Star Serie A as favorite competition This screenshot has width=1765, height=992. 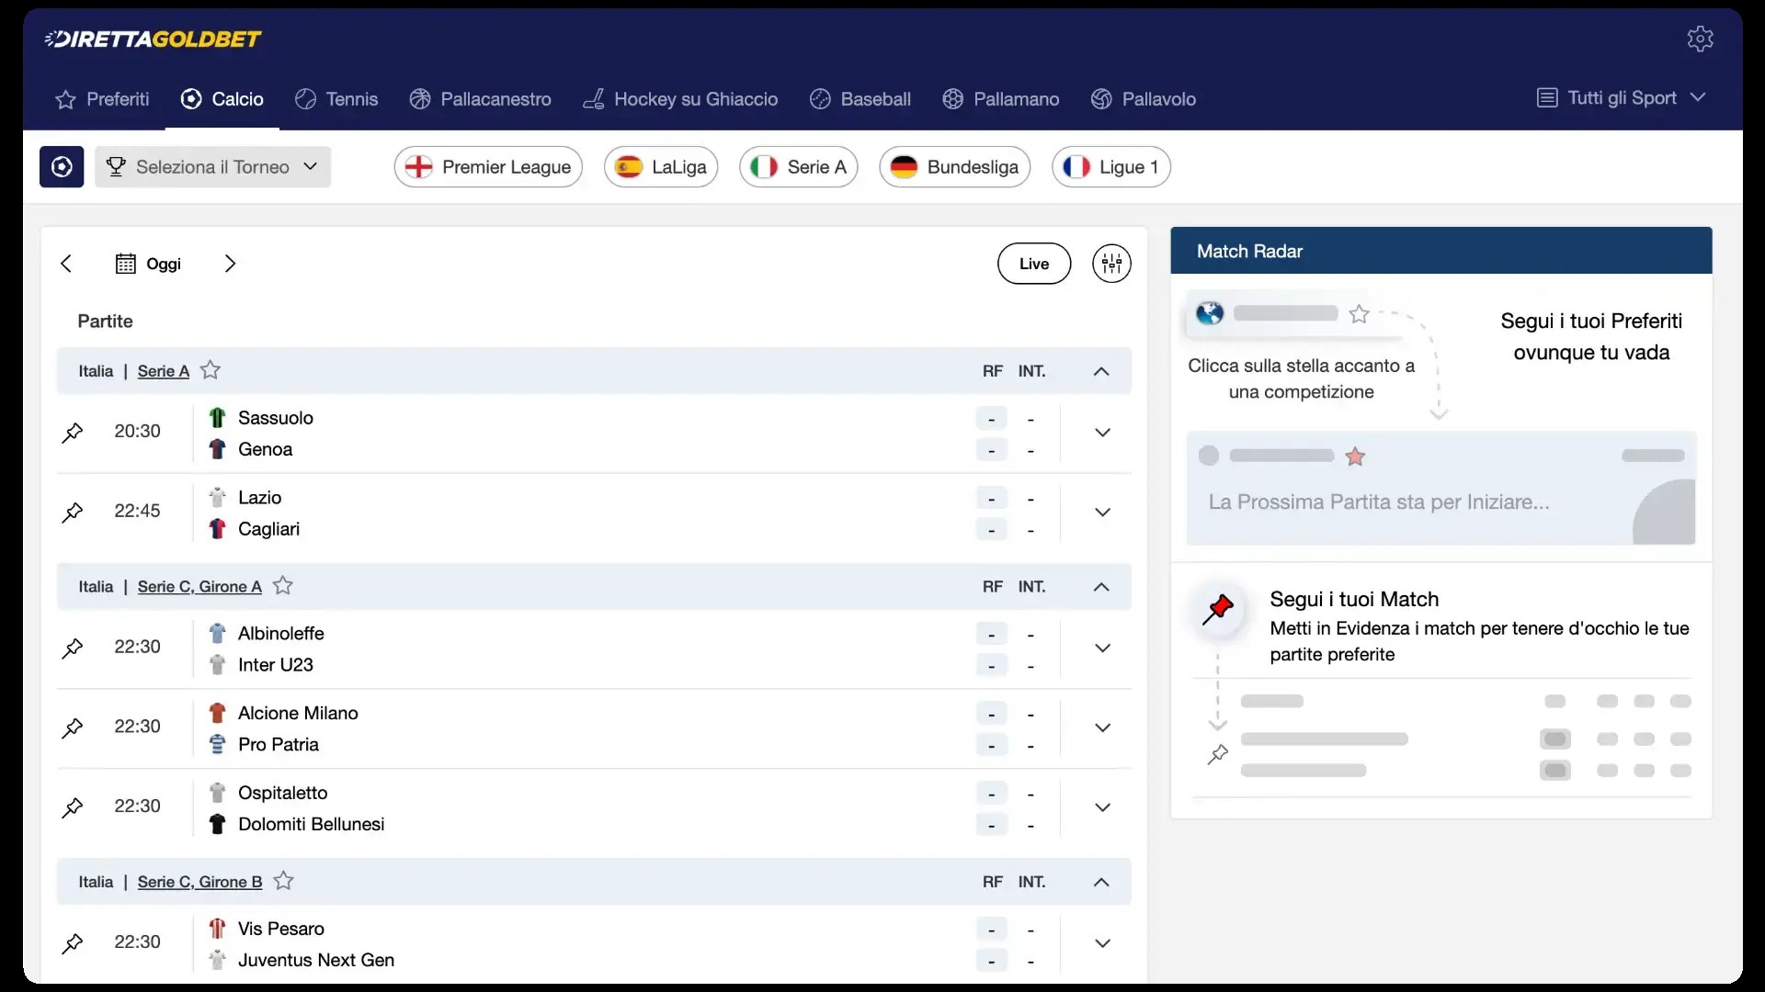pyautogui.click(x=211, y=370)
